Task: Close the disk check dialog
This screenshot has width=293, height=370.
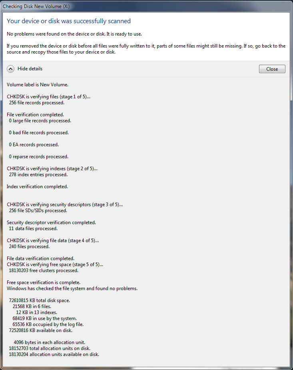Action: click(x=272, y=69)
